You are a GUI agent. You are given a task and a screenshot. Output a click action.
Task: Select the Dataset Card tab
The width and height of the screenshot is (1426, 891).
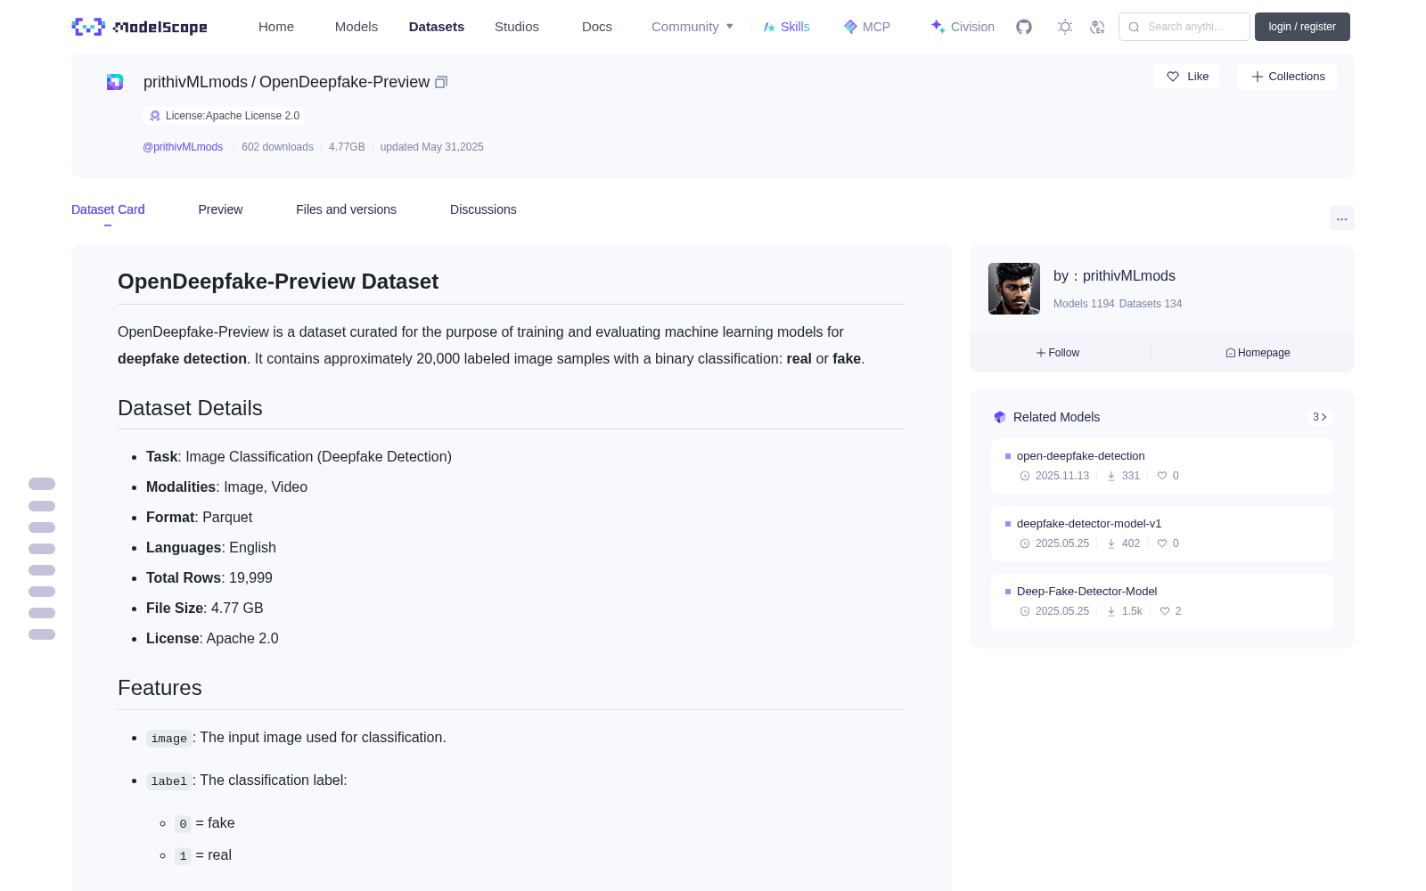[108, 209]
